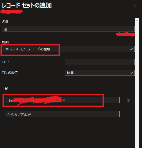Click the レコード セットの追加 title
Viewport: 142px width, 148px height.
[x=27, y=5]
